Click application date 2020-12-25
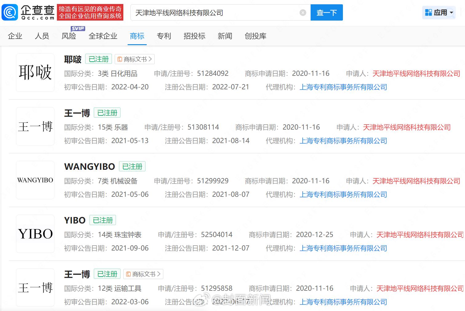Image resolution: width=465 pixels, height=311 pixels. [315, 235]
